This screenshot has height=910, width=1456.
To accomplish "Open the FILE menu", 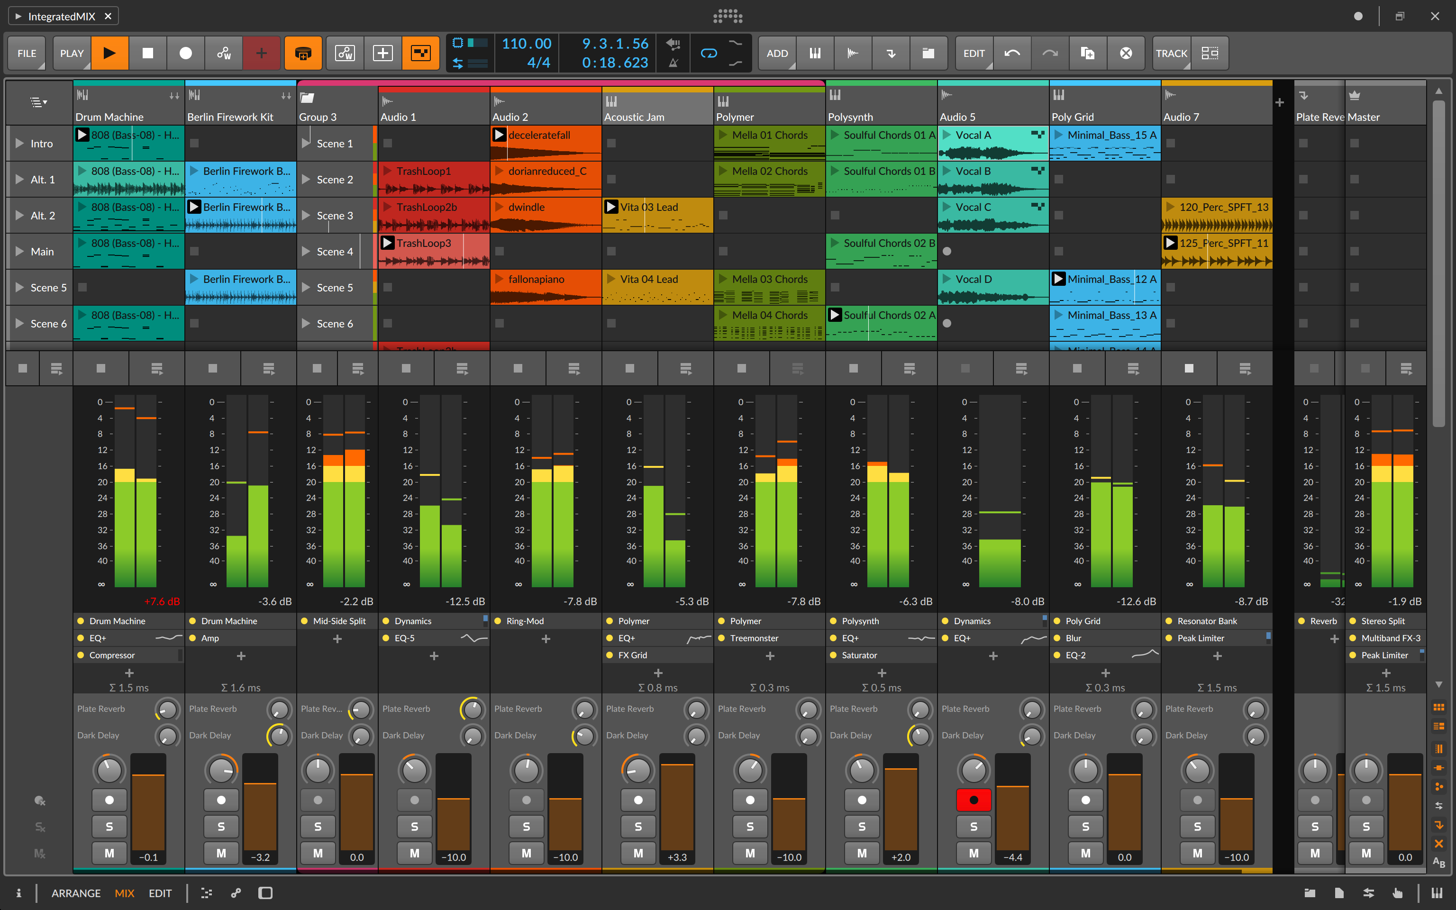I will coord(26,53).
